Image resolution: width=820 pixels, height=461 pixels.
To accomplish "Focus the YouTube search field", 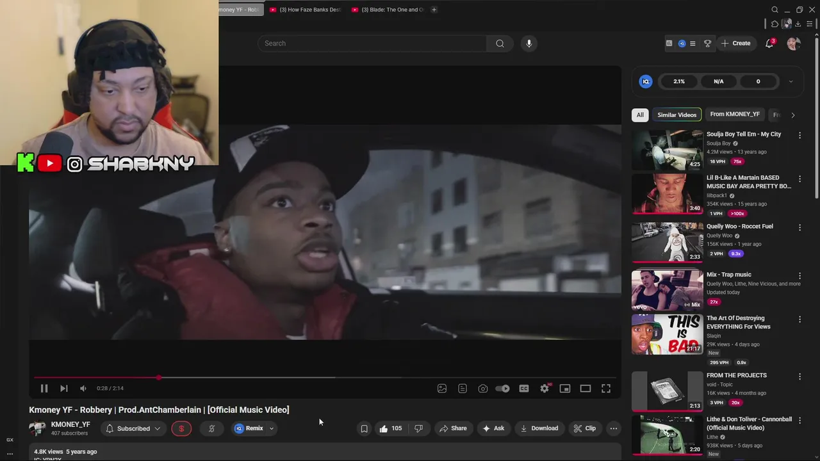I will (372, 44).
